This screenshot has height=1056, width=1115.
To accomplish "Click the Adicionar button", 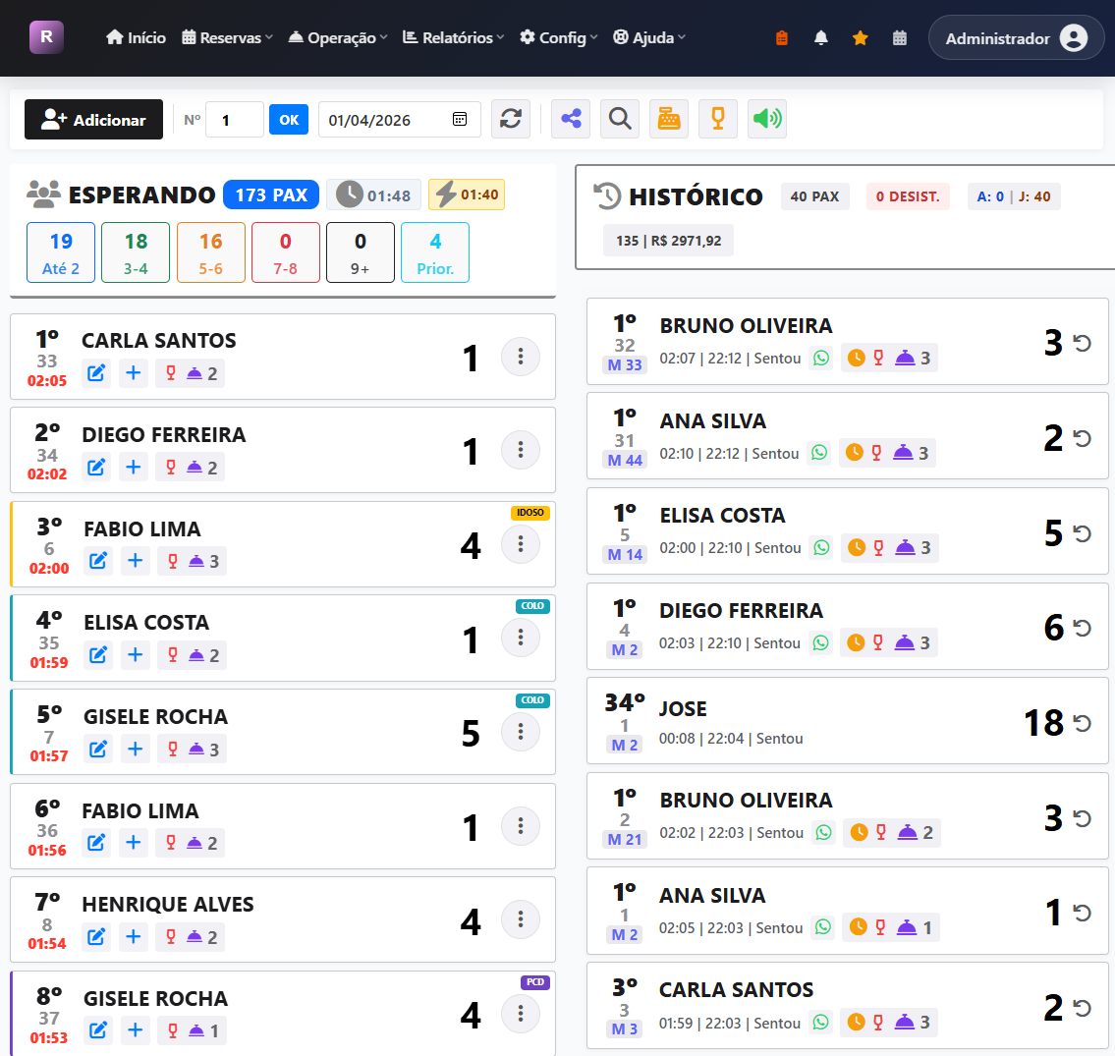I will pos(94,120).
